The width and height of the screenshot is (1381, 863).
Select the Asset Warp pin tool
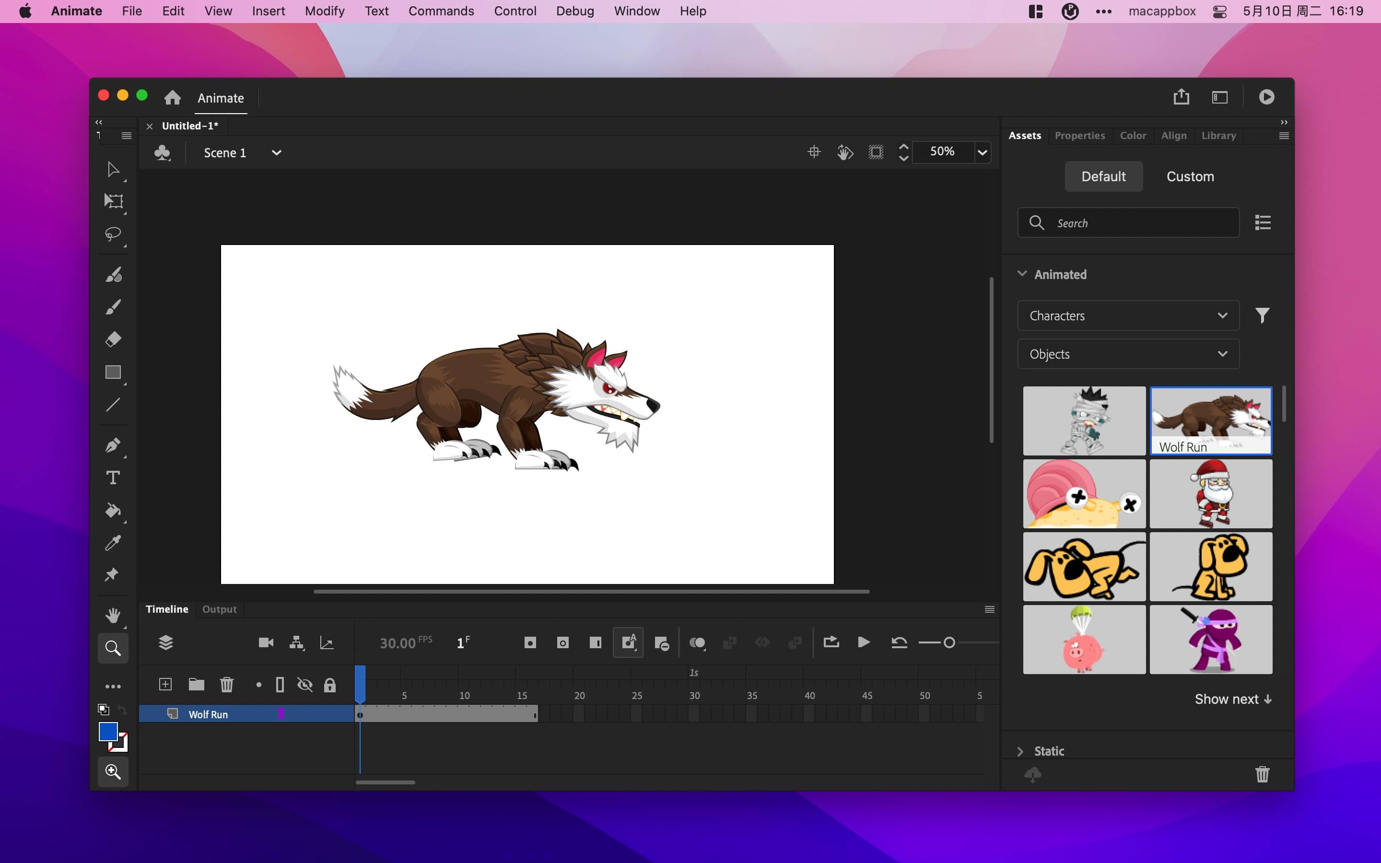point(112,574)
